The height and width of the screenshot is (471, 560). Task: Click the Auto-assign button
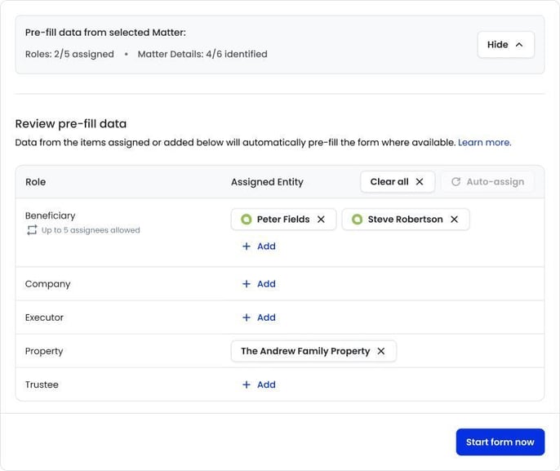pos(487,182)
